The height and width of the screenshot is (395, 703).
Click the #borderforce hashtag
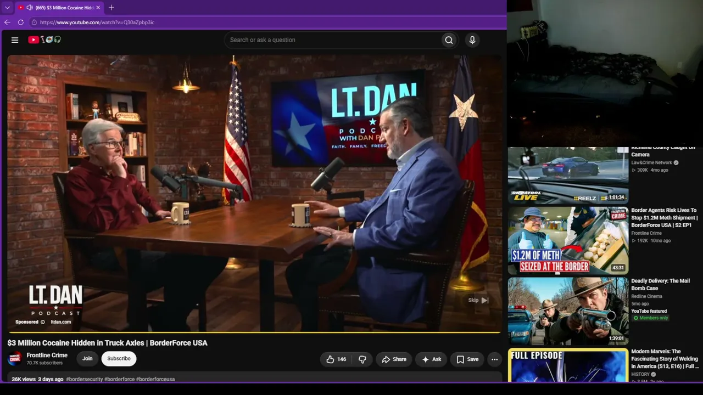[x=119, y=379]
